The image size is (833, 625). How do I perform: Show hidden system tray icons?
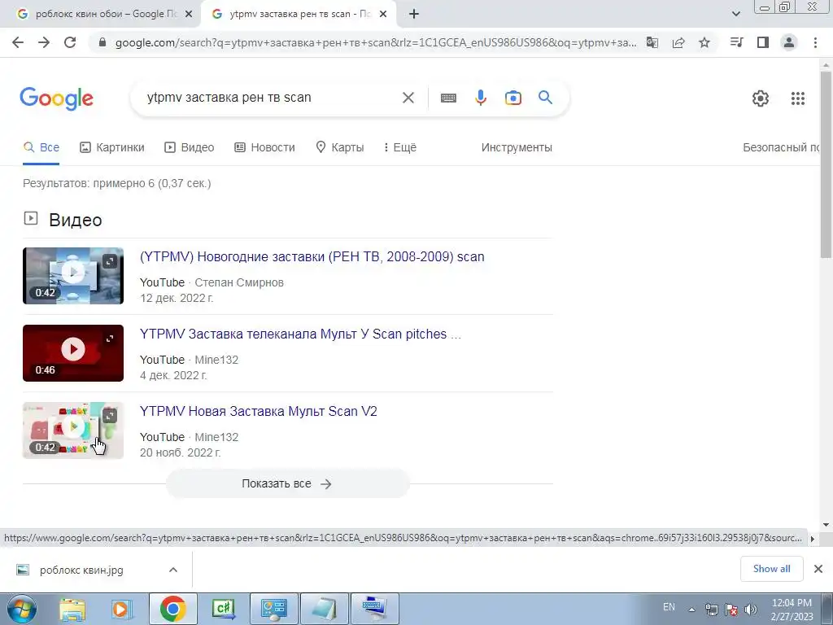click(x=691, y=610)
